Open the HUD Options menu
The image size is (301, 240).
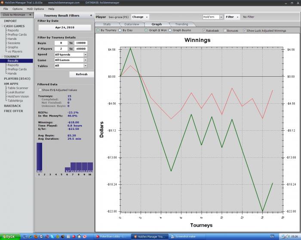click(x=36, y=9)
